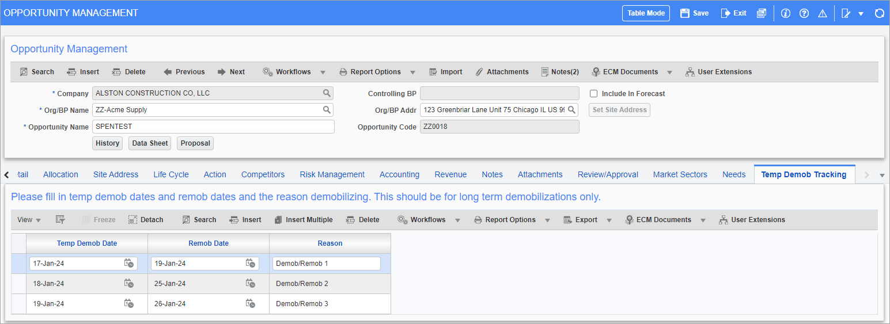This screenshot has height=324, width=890.
Task: Click the Org/BP Name lookup magnifier
Action: 327,110
